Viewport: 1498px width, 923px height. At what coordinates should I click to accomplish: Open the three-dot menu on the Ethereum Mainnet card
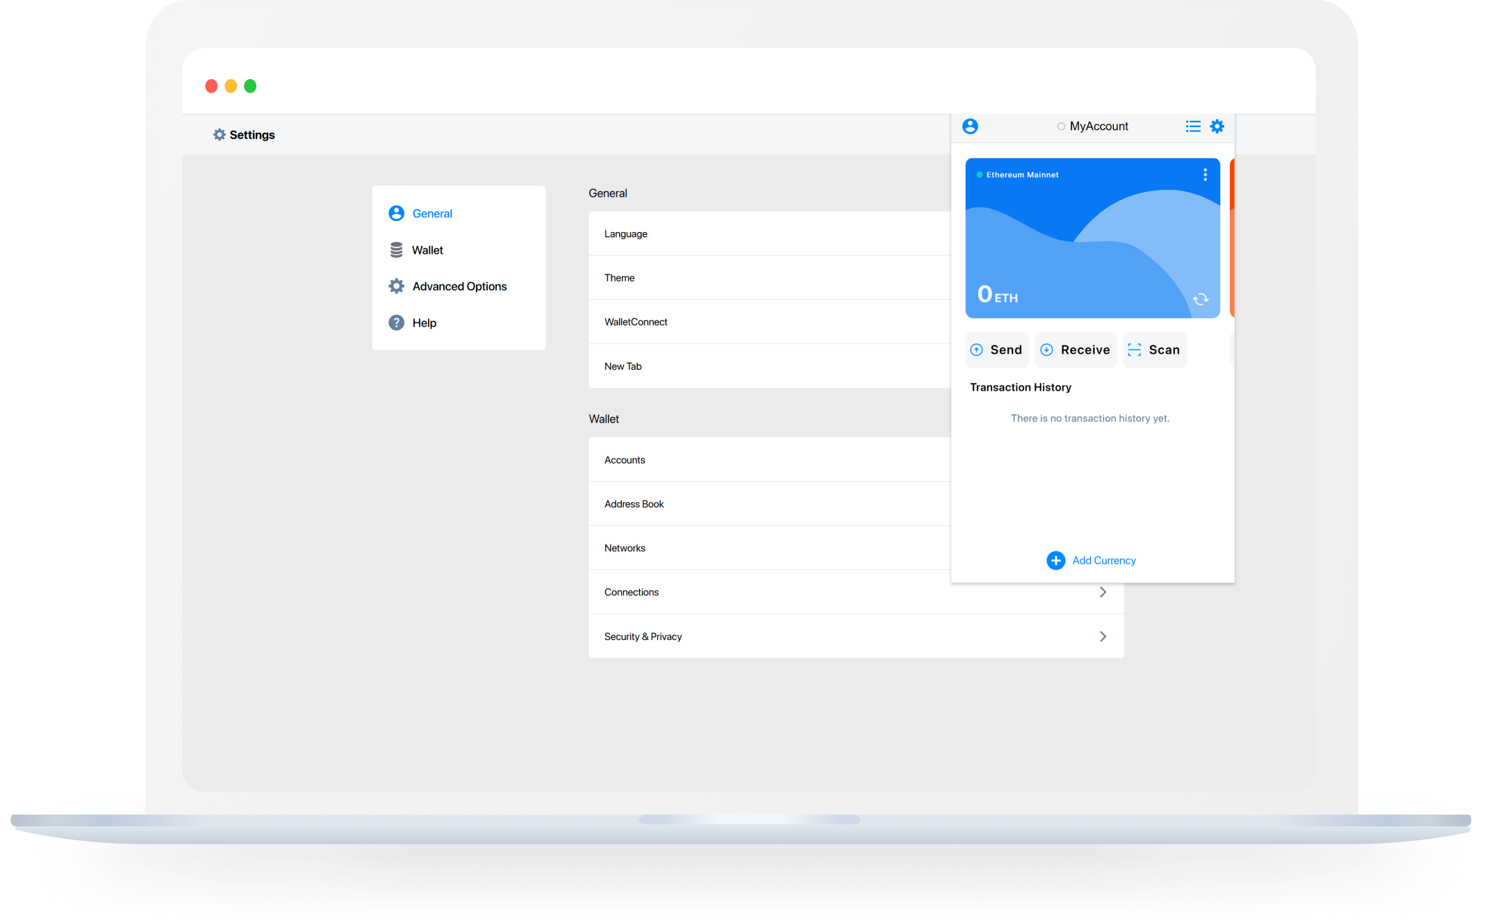pos(1205,174)
